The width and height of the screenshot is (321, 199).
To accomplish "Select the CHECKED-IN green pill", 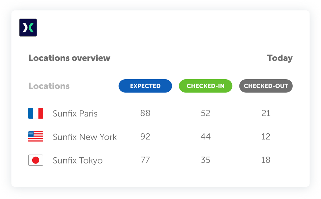I will (205, 86).
